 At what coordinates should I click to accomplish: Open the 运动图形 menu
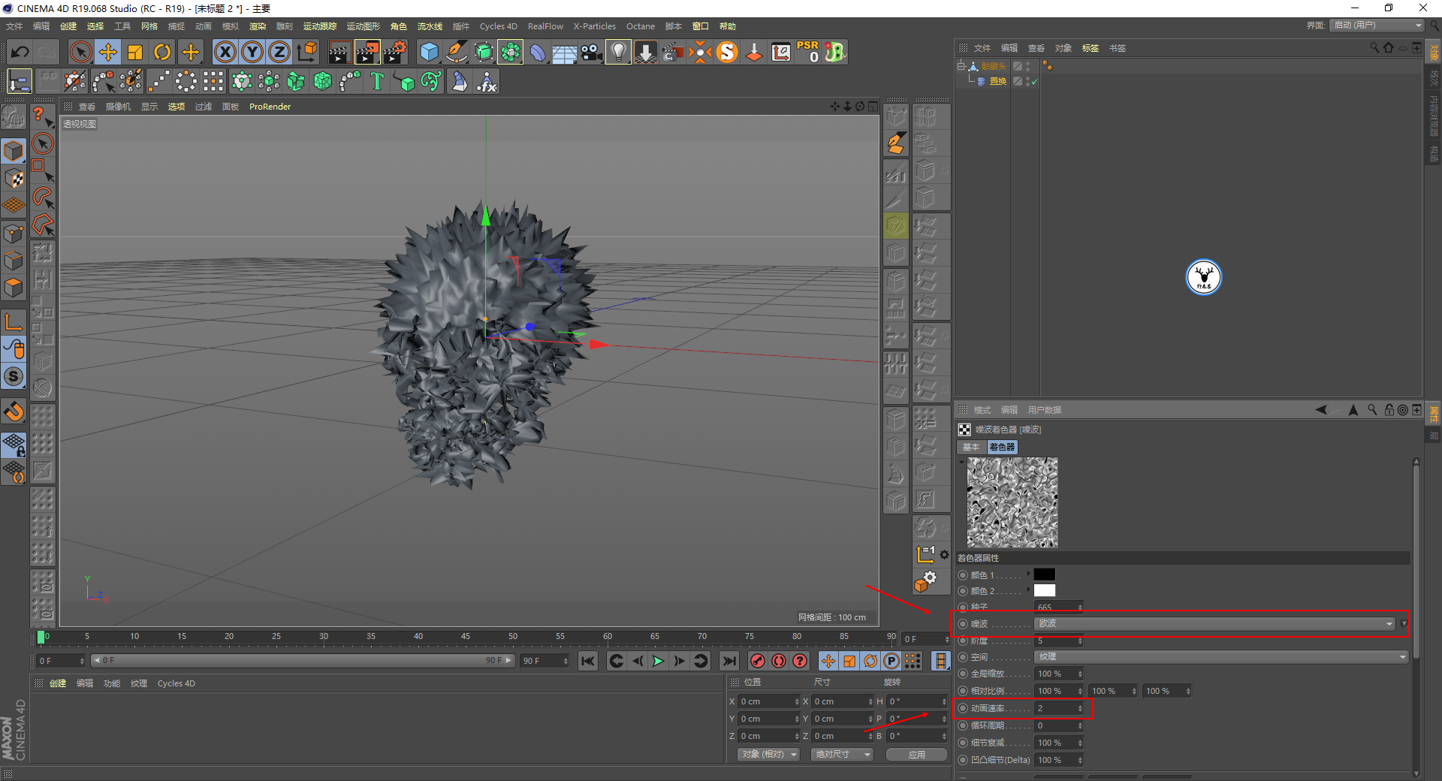(363, 26)
